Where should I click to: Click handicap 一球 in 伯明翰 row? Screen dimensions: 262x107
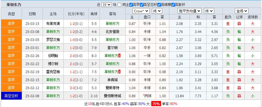[147, 56]
